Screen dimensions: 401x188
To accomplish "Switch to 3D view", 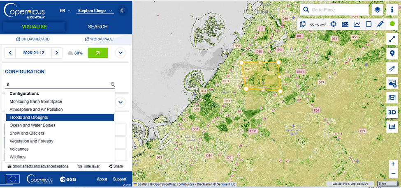I will tap(392, 112).
